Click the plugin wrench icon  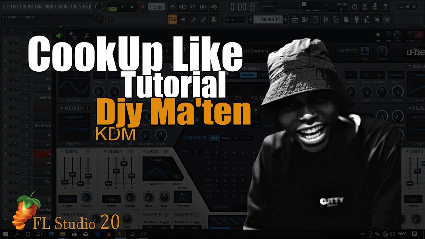(86, 36)
